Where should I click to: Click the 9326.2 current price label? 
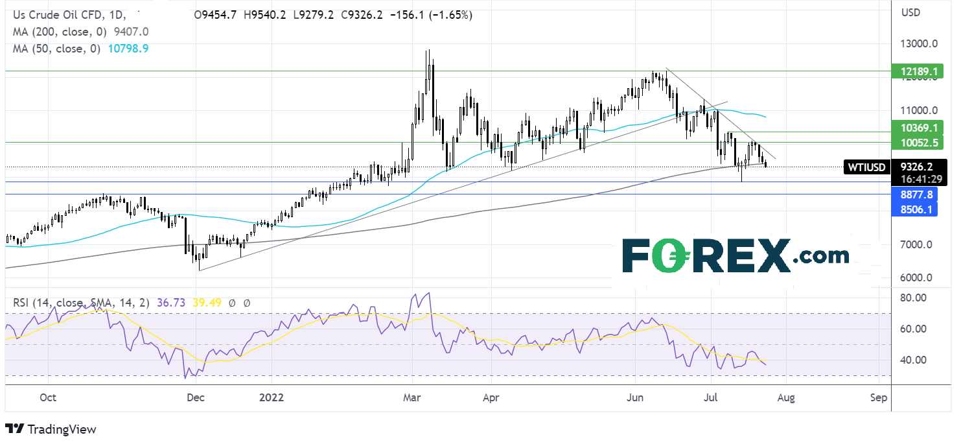click(916, 166)
